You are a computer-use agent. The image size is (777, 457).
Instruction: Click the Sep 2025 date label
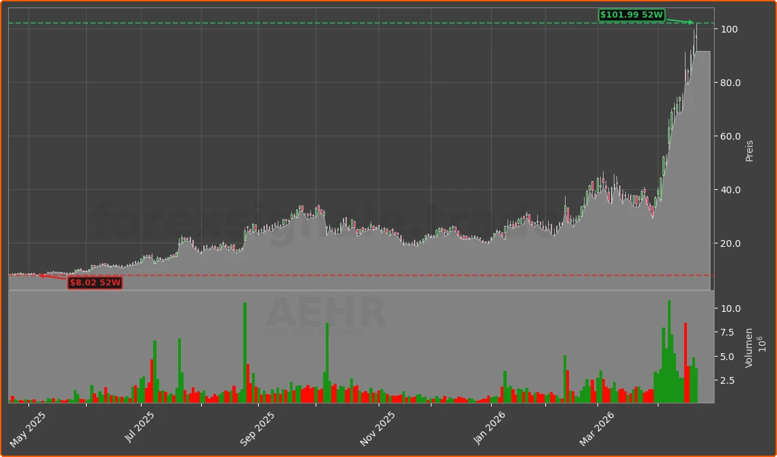(x=258, y=430)
